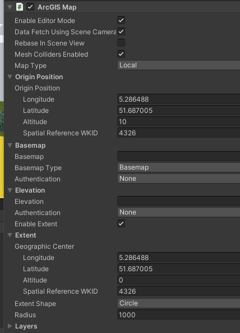The height and width of the screenshot is (333, 240).
Task: Select the Origin Position Altitude field
Action: (x=179, y=122)
